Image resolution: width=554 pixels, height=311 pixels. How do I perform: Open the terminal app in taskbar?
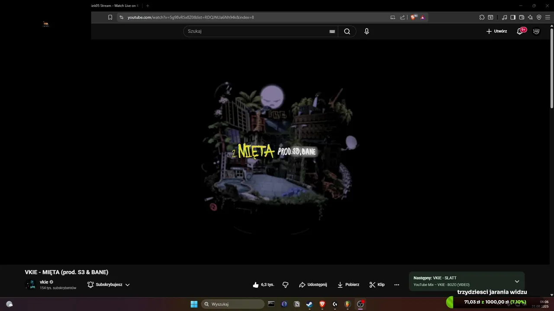click(x=271, y=304)
